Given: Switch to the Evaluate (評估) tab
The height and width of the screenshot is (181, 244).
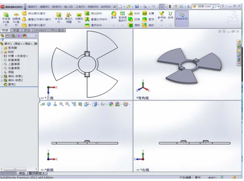Looking at the screenshot, I should click(x=27, y=30).
